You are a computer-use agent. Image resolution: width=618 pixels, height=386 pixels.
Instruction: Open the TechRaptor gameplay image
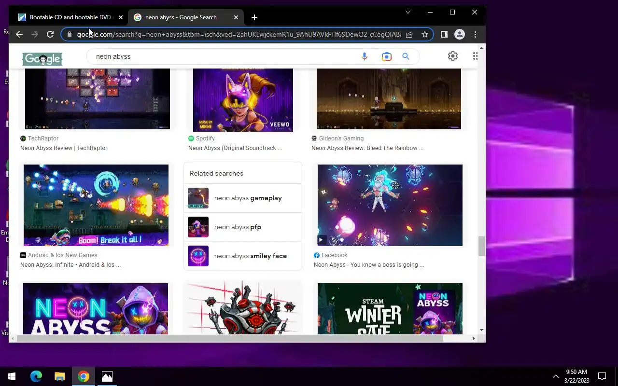(98, 99)
